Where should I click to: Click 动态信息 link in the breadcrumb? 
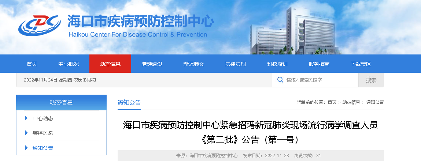click(351, 102)
